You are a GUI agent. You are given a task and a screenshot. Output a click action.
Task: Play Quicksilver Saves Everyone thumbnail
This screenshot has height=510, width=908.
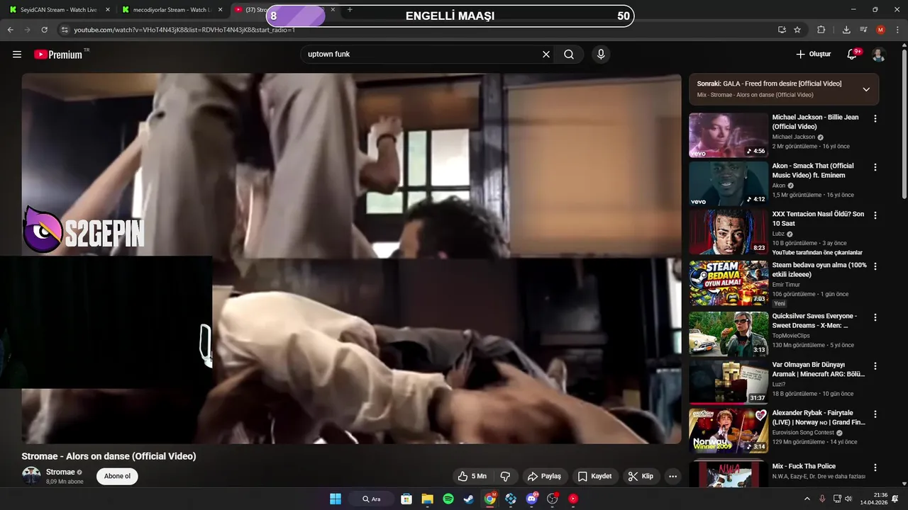(729, 334)
